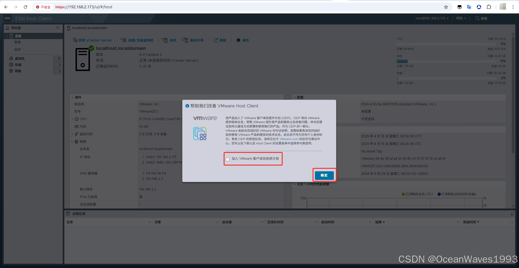This screenshot has width=519, height=268.
Task: Click the 内存 memory hardware row icon
Action: pos(76,127)
